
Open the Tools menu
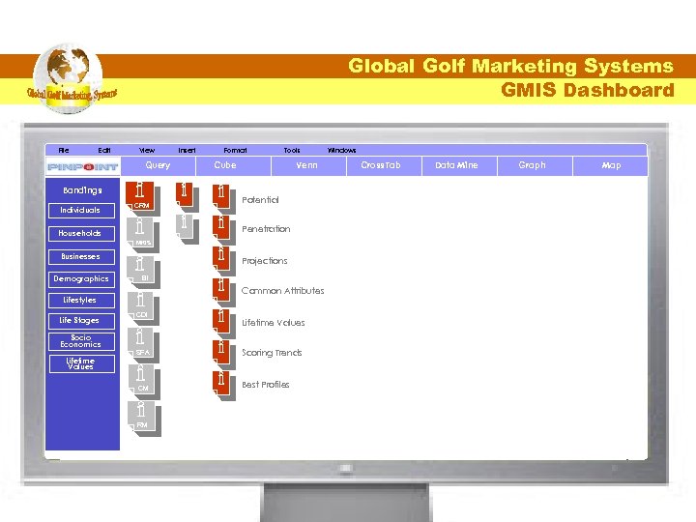pos(292,150)
